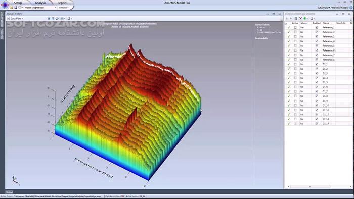Move session up with arrow icon
This screenshot has width=354, height=199.
(287, 18)
